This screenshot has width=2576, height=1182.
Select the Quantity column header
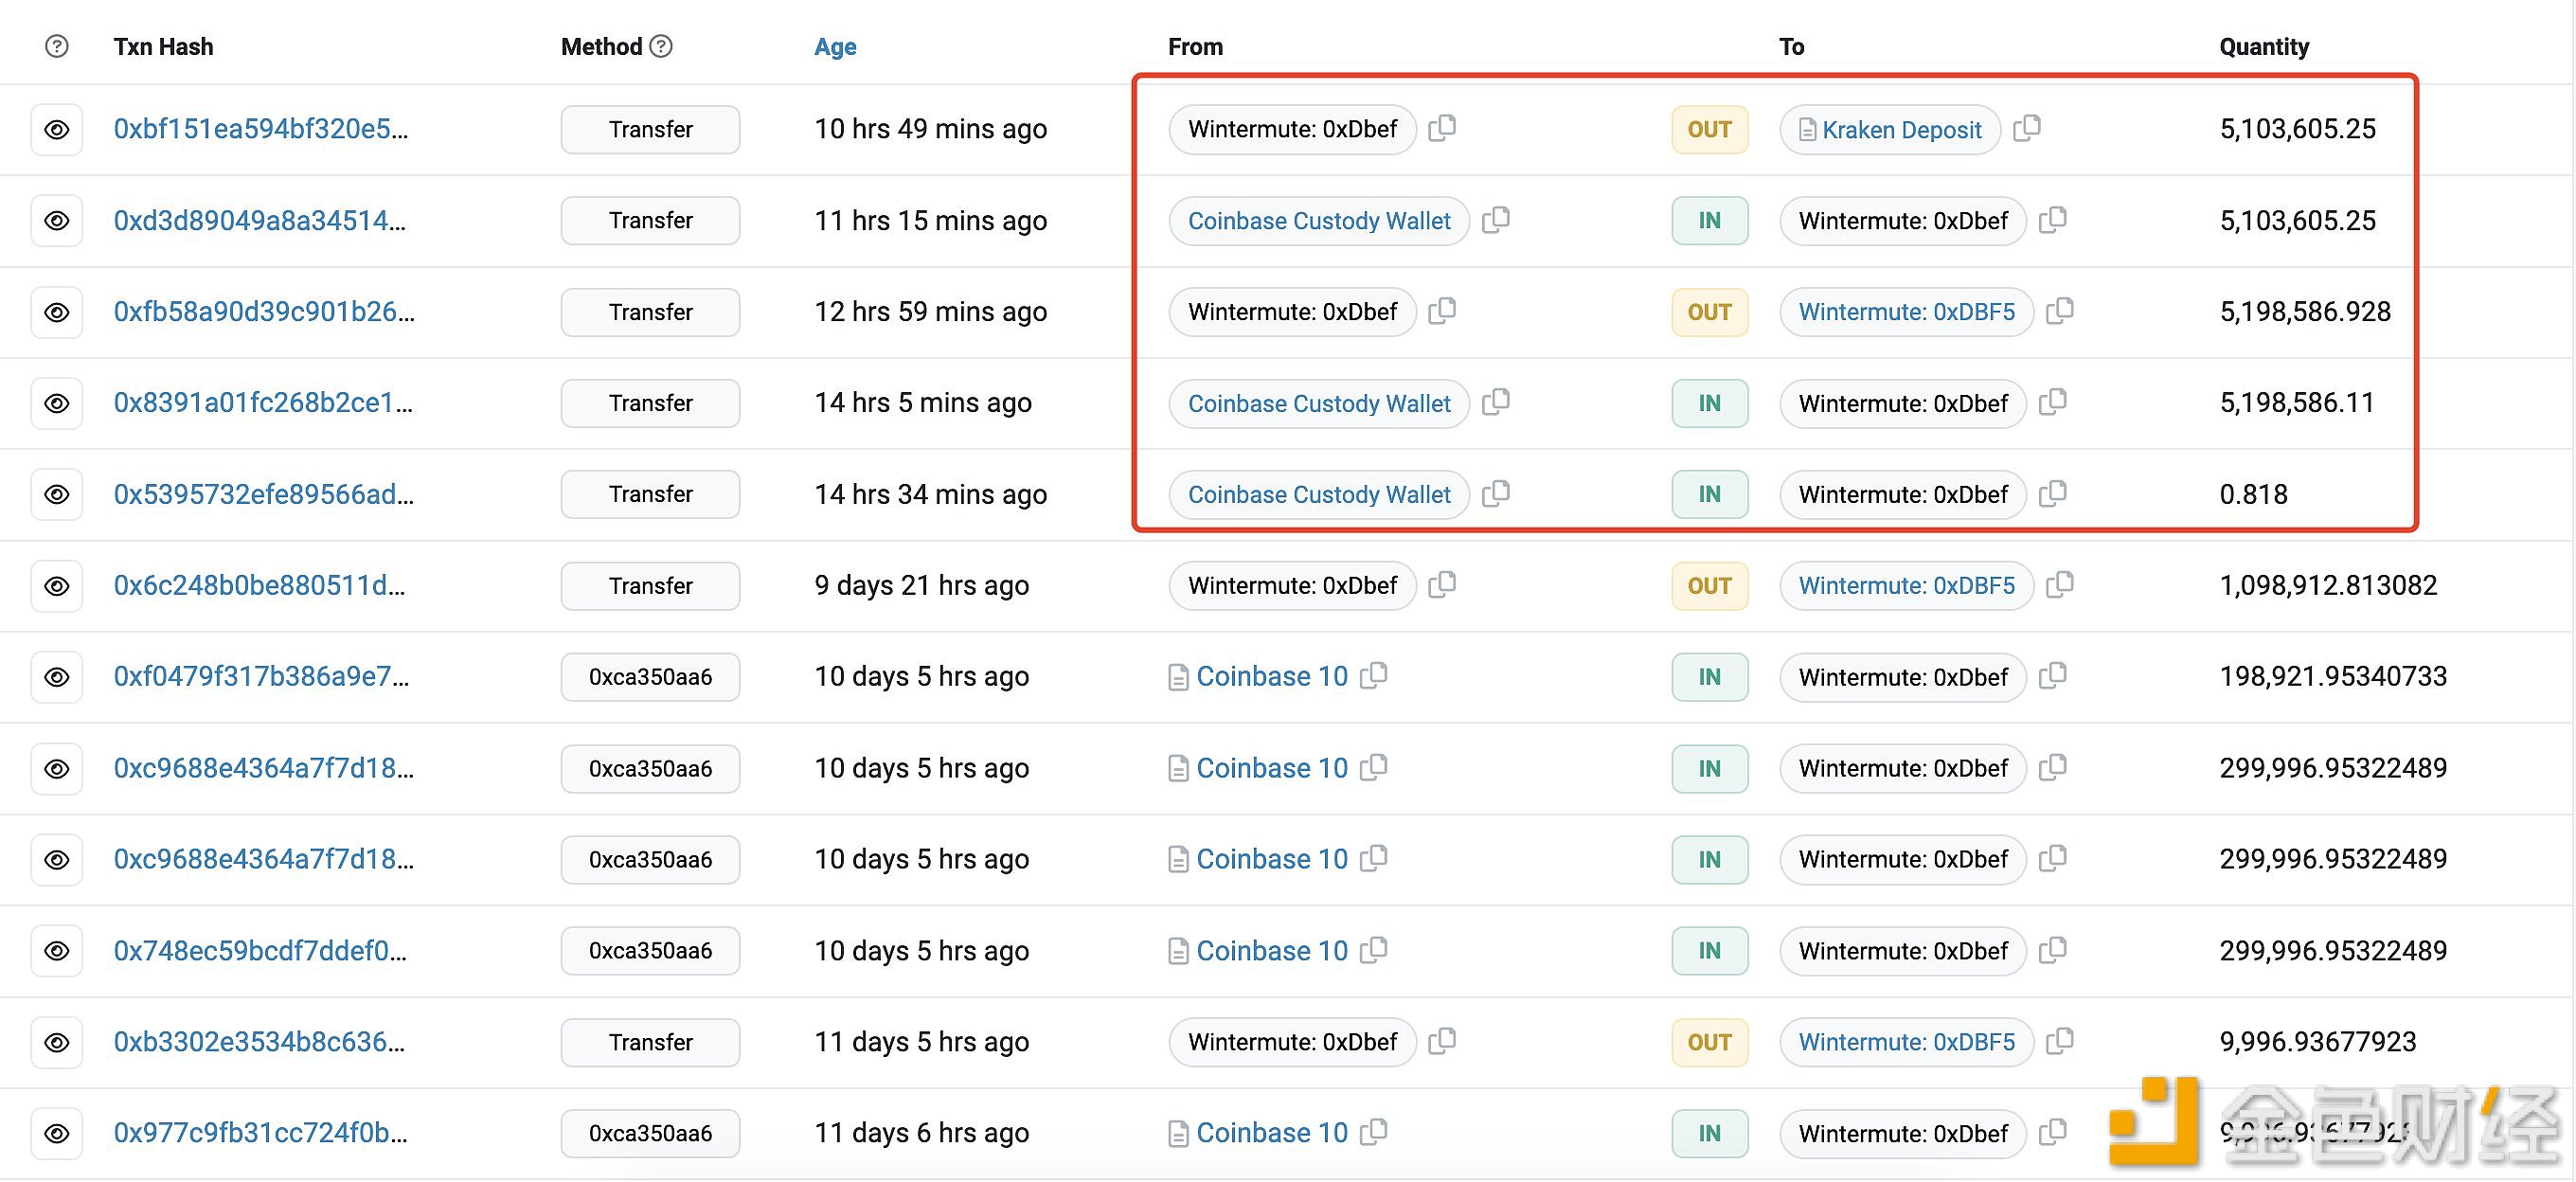[x=2264, y=47]
